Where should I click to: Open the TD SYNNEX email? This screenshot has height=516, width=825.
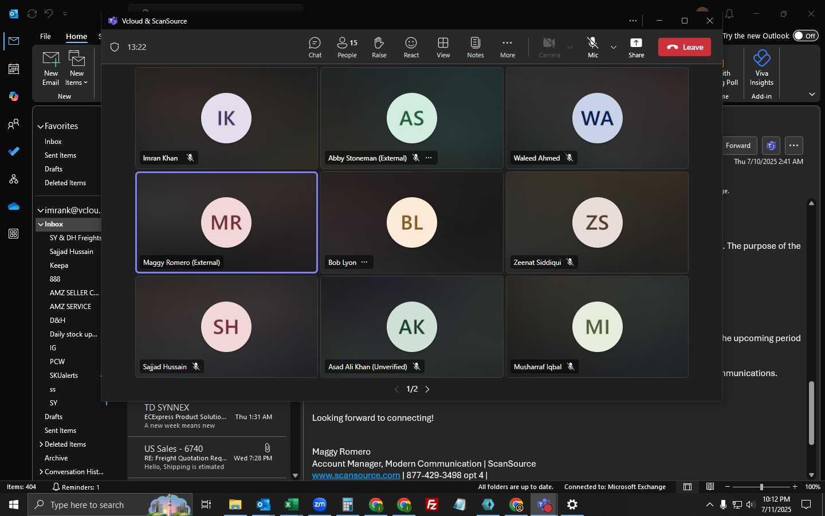pos(207,416)
